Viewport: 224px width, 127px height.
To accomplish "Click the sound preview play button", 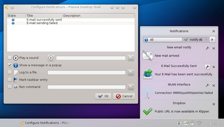I will point(51,58).
